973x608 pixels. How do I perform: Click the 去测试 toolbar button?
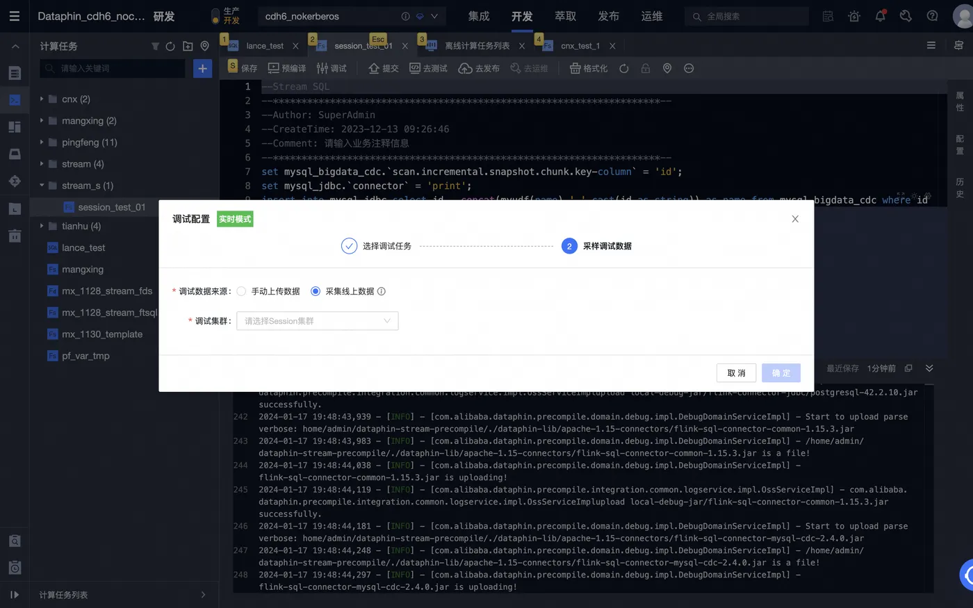428,68
